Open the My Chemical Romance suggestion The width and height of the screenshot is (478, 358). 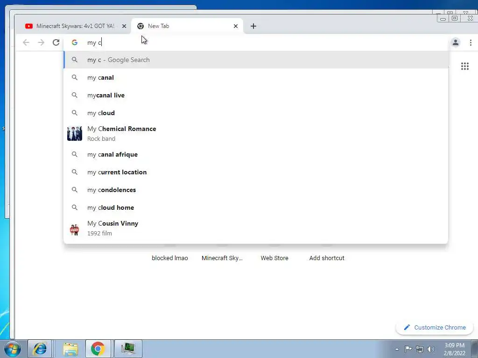tap(256, 133)
